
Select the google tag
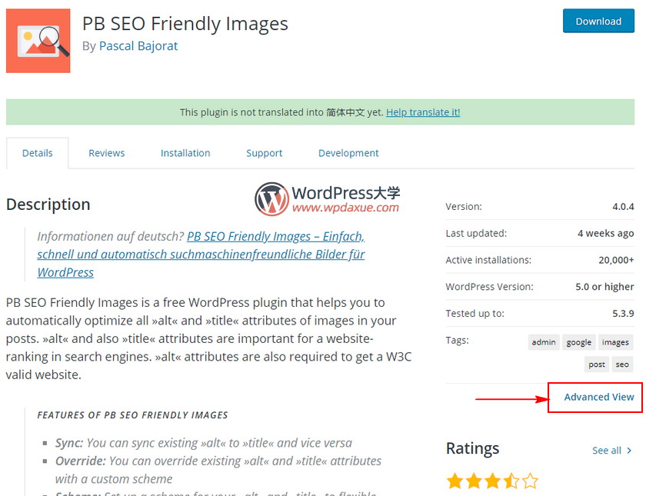tap(579, 343)
